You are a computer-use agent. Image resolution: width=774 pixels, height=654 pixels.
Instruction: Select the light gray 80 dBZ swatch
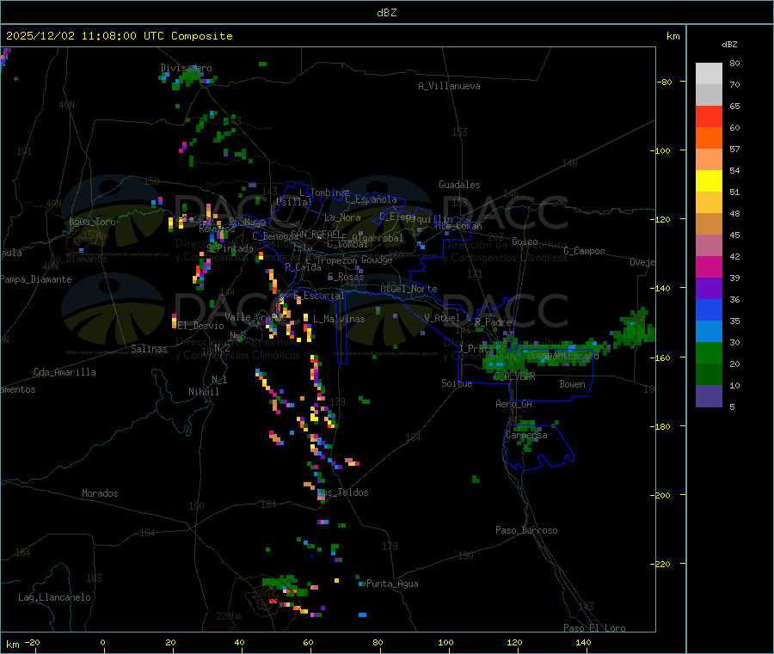coord(709,74)
